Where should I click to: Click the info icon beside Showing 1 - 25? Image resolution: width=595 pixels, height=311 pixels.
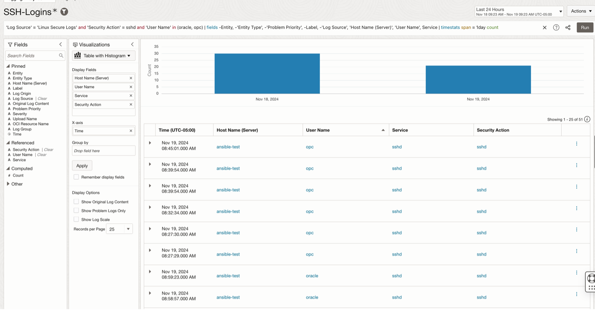[587, 119]
